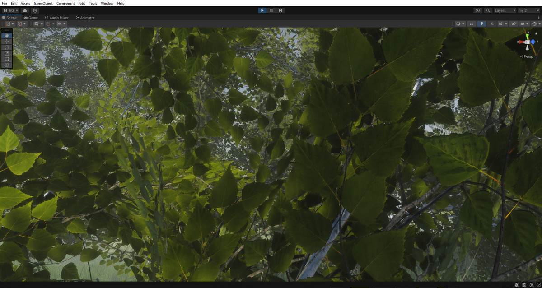This screenshot has width=542, height=288.
Task: Expand the handle rotation dropdown arrow
Action: pyautogui.click(x=25, y=23)
